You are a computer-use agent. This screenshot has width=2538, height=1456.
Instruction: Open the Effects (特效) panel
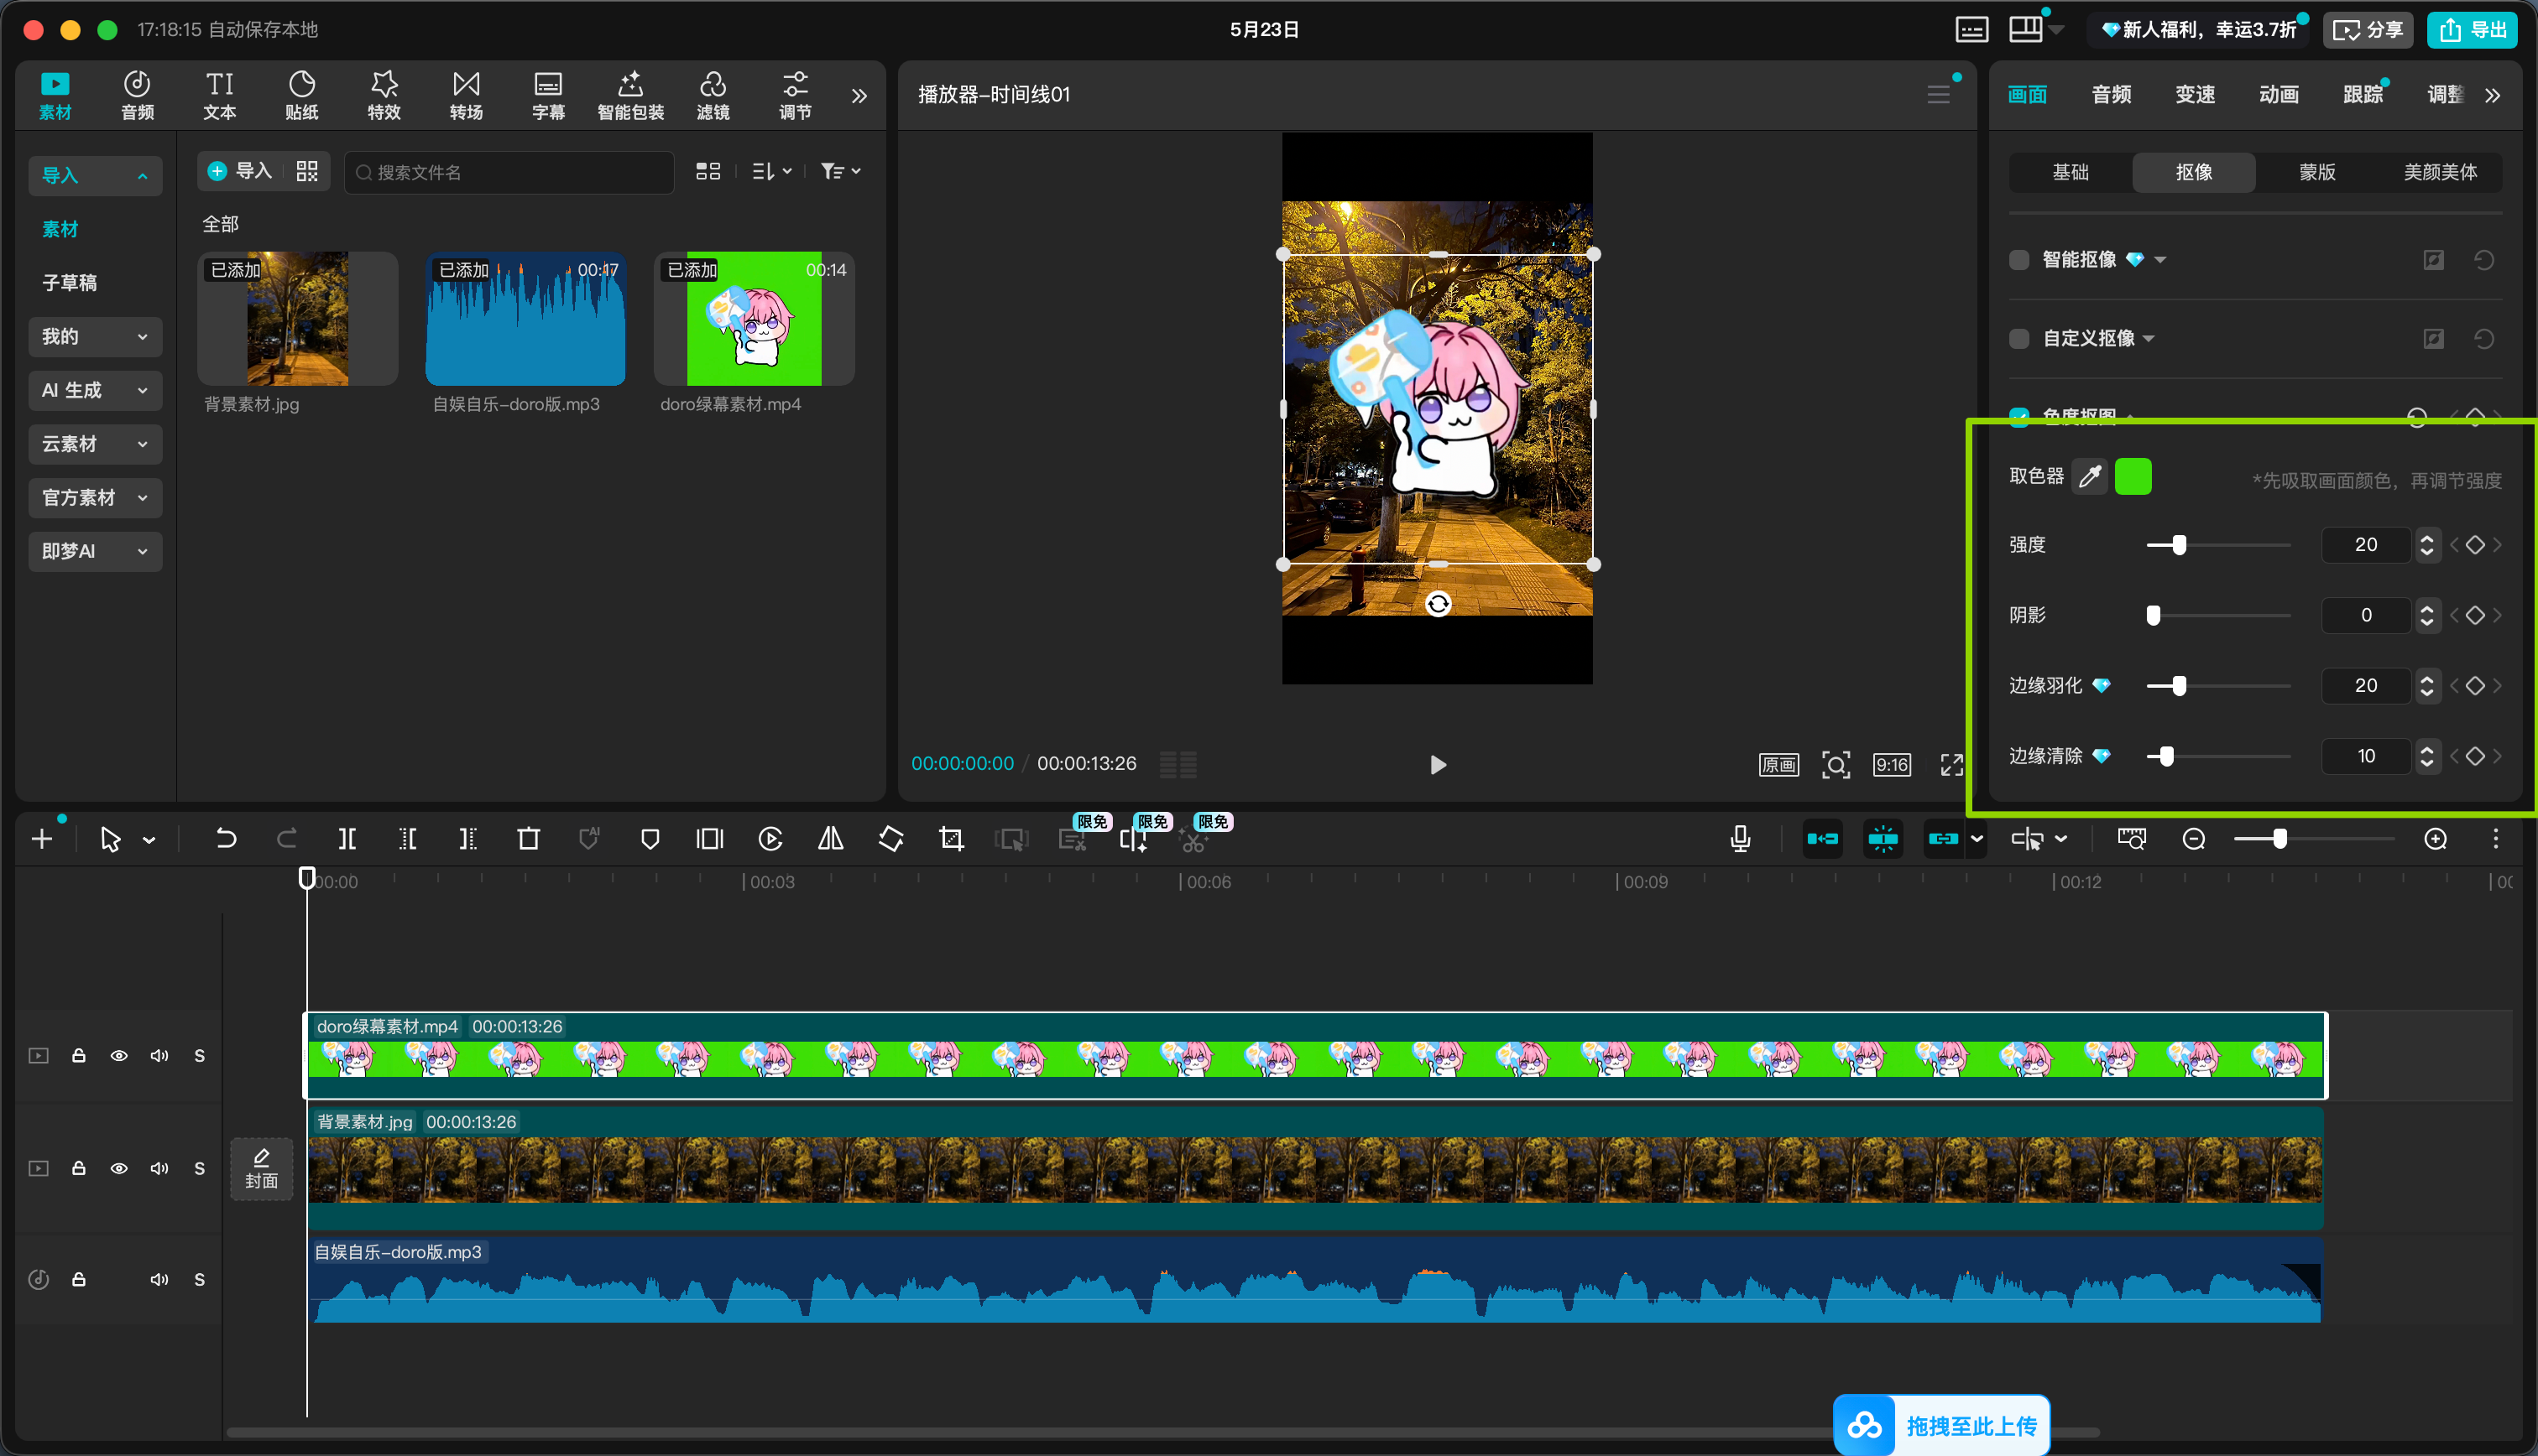[x=384, y=96]
